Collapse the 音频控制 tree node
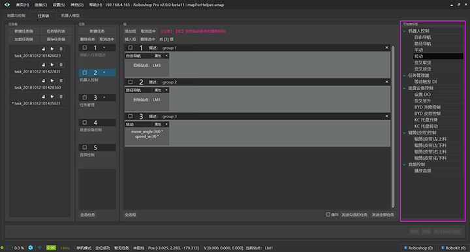The image size is (470, 252). 404,165
